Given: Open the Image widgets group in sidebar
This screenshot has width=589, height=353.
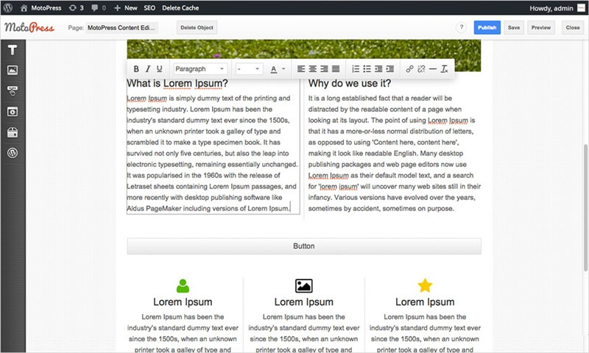Looking at the screenshot, I should (13, 70).
